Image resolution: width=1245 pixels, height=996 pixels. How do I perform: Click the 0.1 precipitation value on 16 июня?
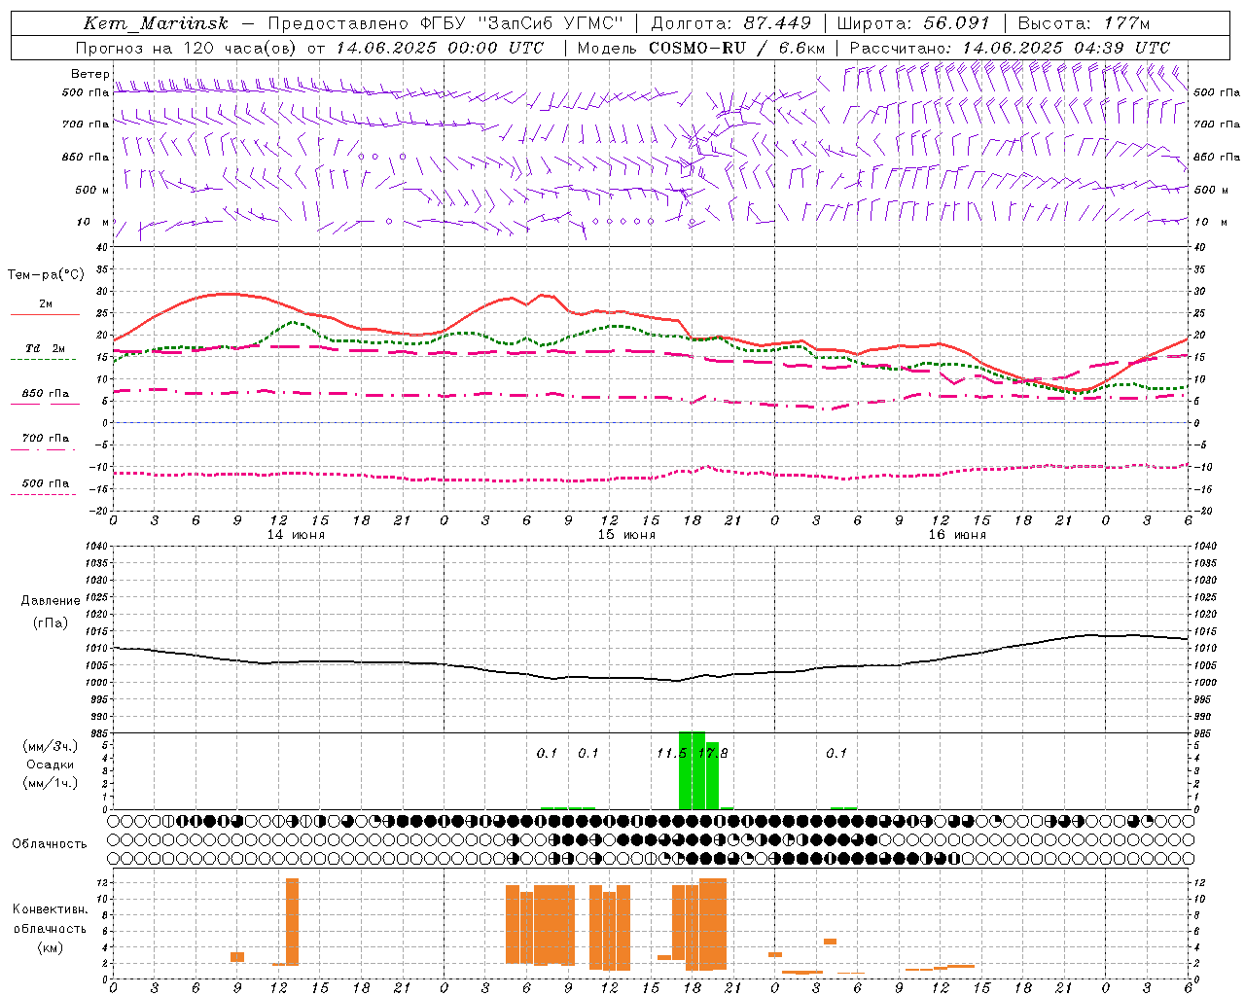(x=836, y=753)
